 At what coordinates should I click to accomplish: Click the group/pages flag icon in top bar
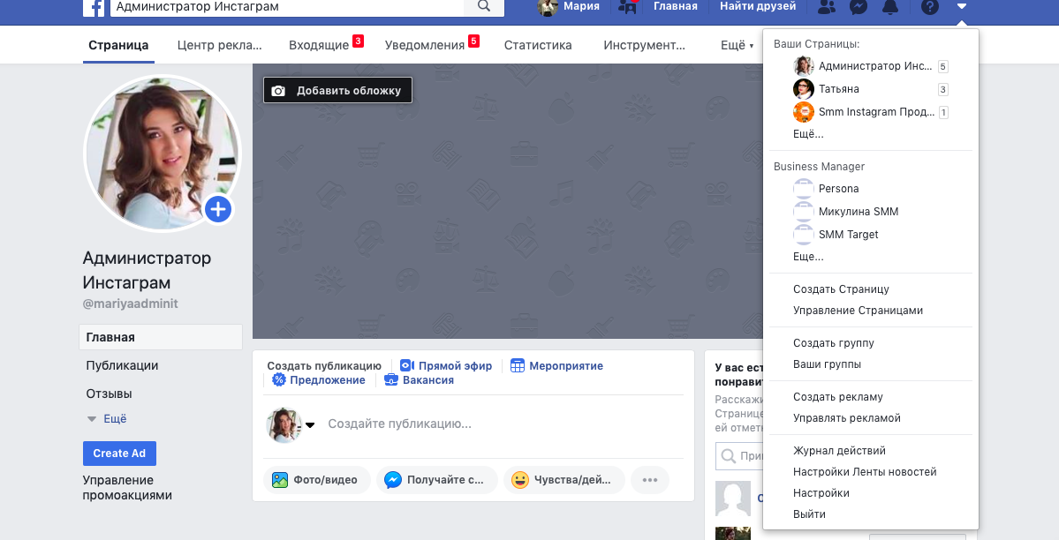coord(628,7)
